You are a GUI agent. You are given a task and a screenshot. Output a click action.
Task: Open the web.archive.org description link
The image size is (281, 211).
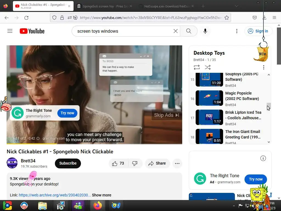(x=55, y=195)
